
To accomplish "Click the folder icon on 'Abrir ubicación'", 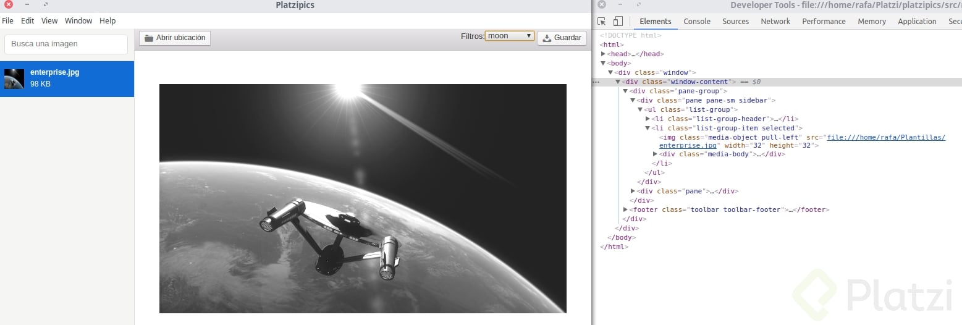I will tap(149, 38).
